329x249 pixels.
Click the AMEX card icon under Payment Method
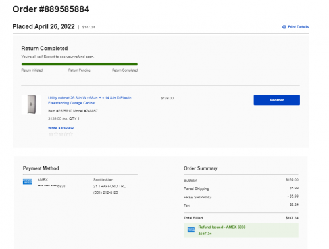tap(28, 181)
